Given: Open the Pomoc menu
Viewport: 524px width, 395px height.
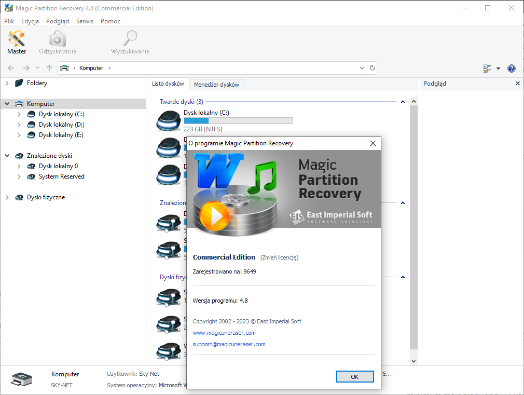Looking at the screenshot, I should 111,21.
